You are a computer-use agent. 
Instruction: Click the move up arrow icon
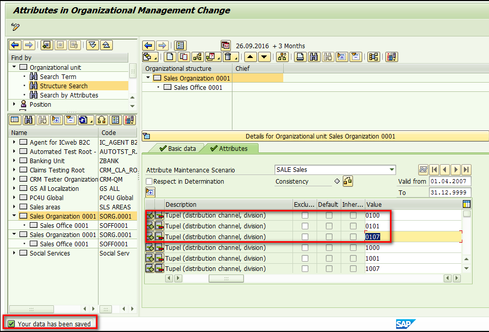coord(250,57)
